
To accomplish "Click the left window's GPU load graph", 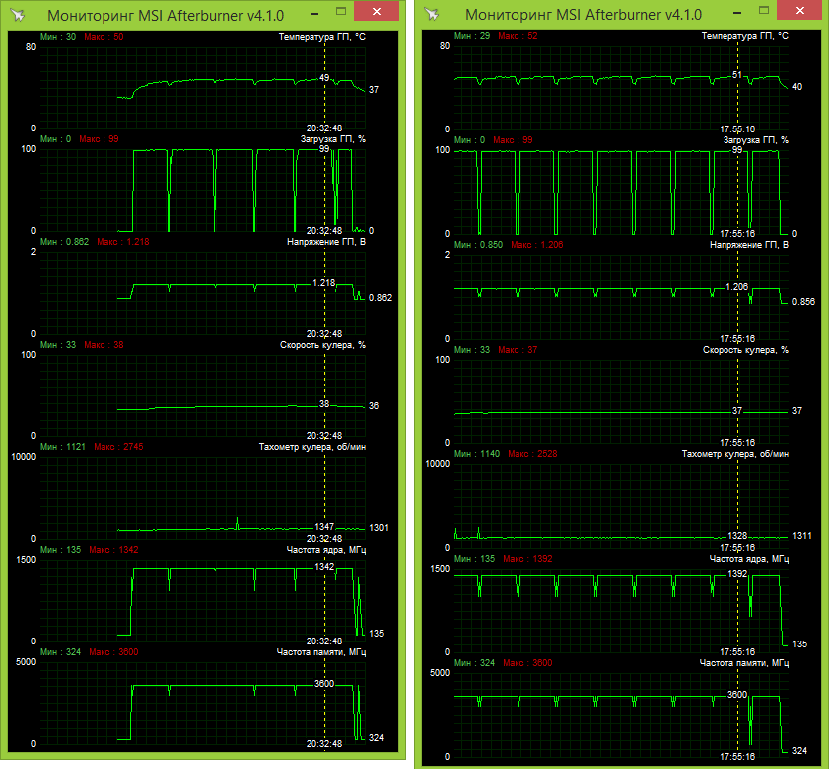I will click(x=199, y=189).
